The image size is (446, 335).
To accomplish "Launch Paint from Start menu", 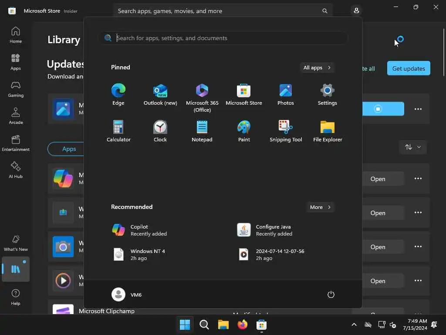I will coord(244,131).
